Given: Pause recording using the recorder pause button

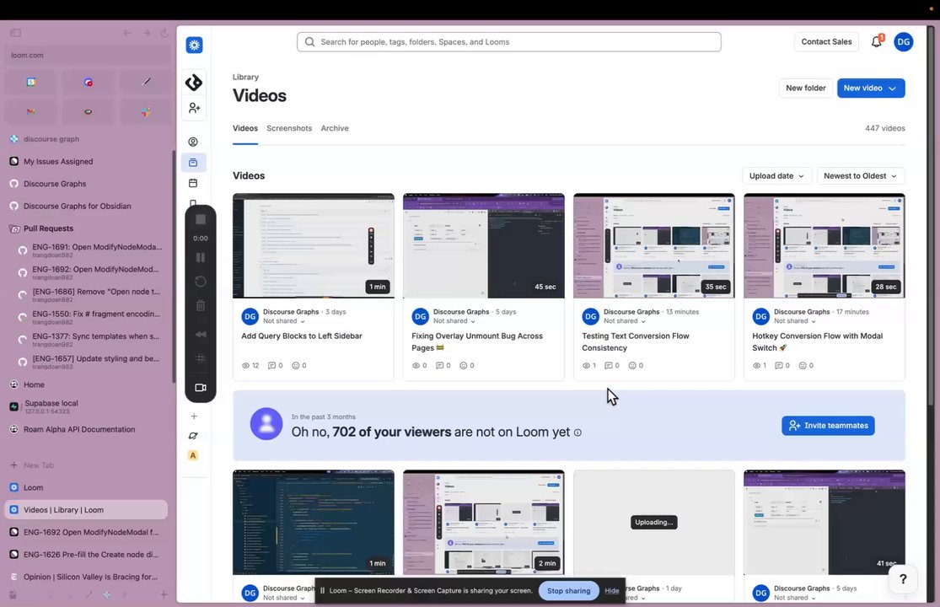Looking at the screenshot, I should click(201, 258).
